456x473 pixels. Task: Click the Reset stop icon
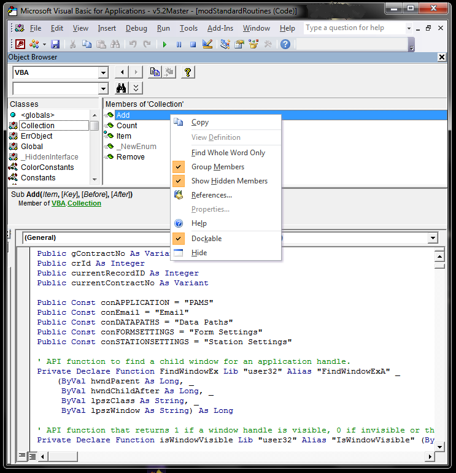tap(193, 44)
